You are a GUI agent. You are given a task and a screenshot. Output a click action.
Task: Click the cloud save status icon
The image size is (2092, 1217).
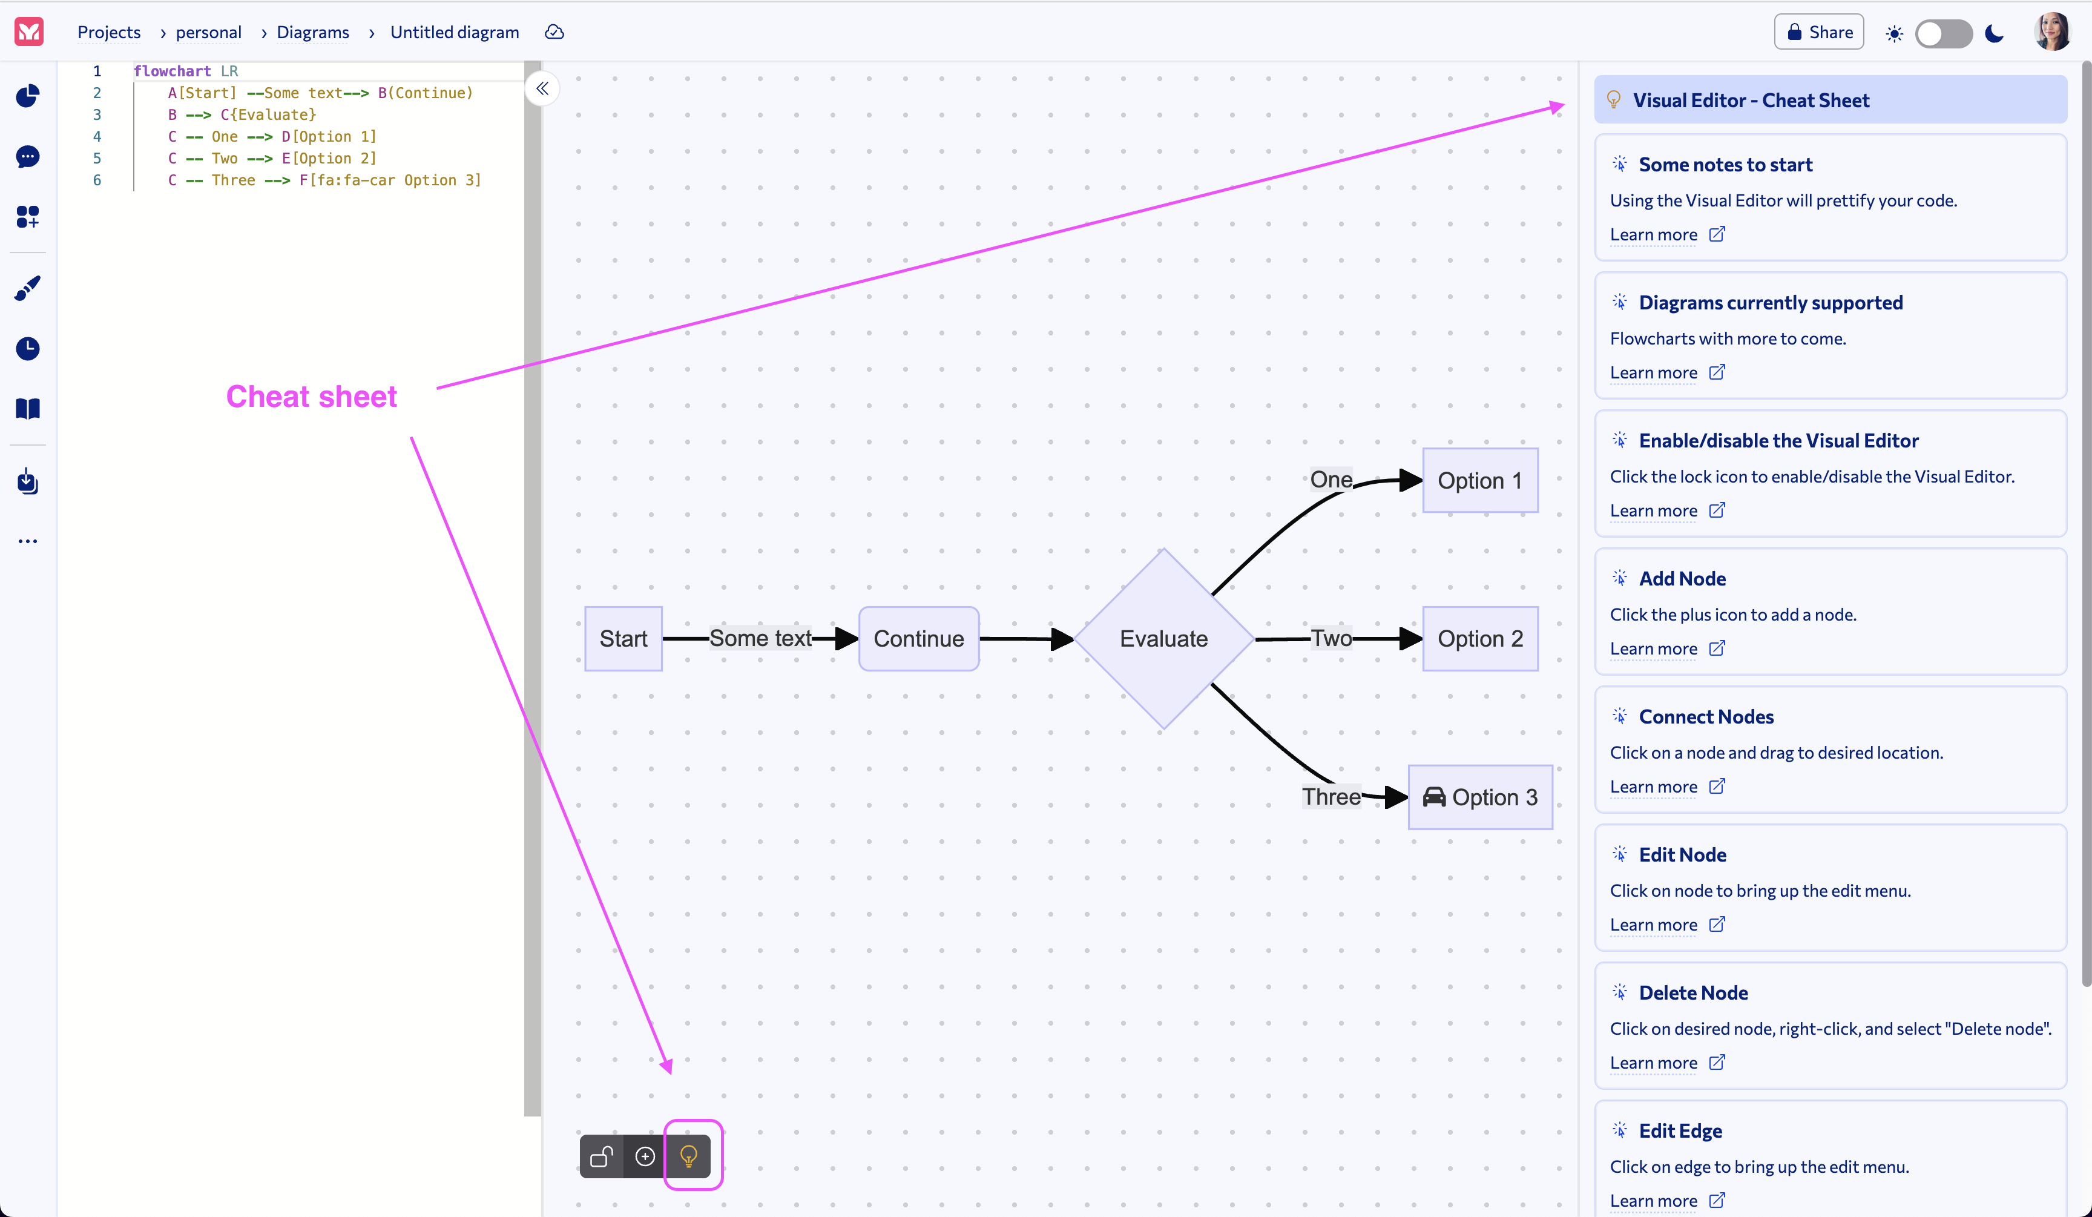(x=554, y=32)
